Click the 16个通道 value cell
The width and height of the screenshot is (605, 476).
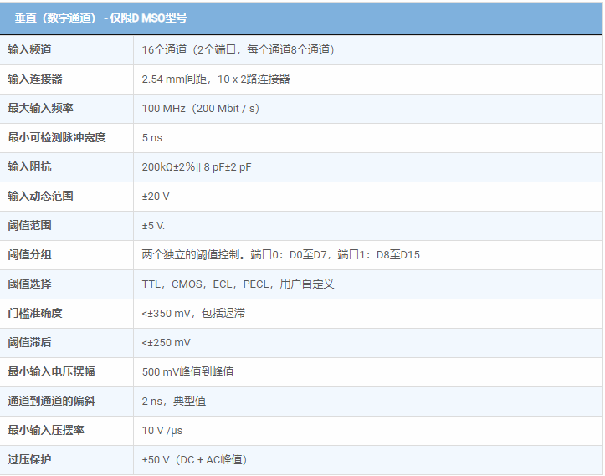pyautogui.click(x=238, y=49)
